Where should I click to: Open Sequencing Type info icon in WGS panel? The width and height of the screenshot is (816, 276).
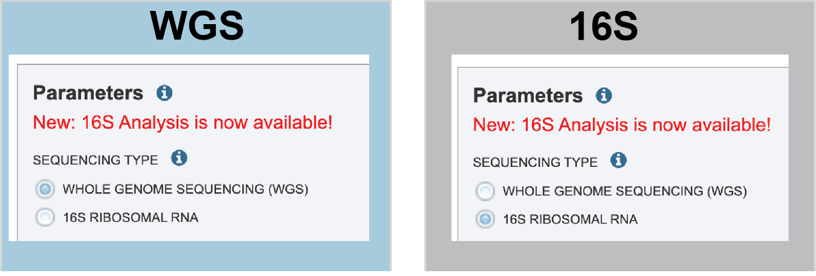179,158
